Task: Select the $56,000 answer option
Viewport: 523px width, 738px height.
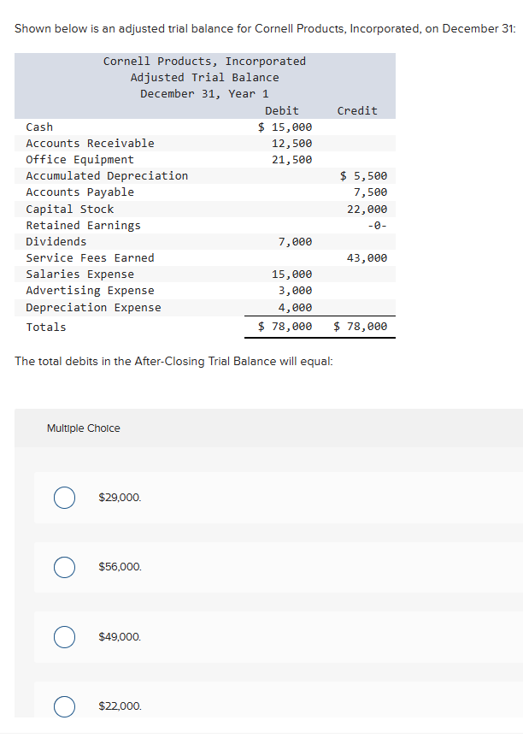Action: pos(64,566)
